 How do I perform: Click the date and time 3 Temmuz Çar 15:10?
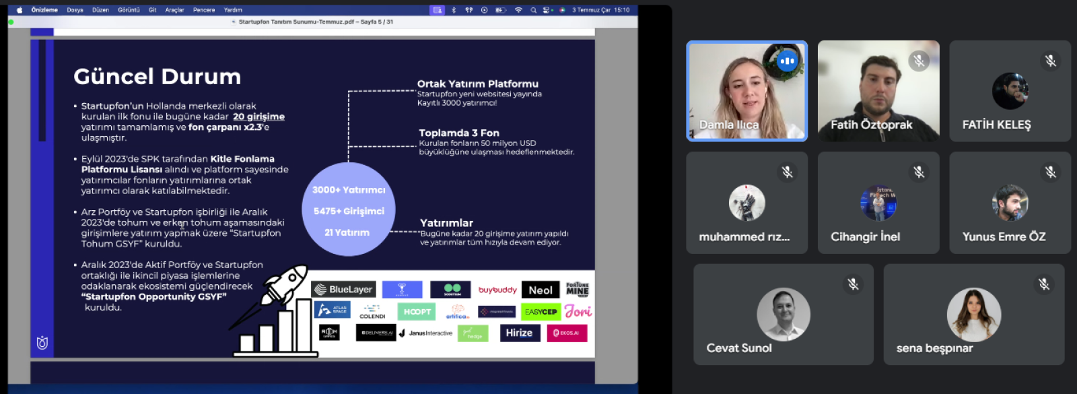pyautogui.click(x=601, y=10)
